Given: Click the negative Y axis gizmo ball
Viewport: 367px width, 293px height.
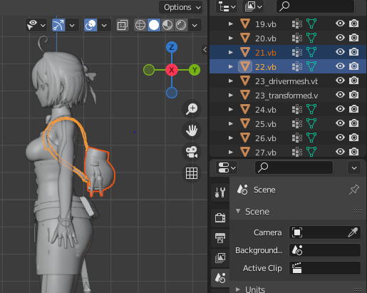Looking at the screenshot, I should [x=149, y=70].
